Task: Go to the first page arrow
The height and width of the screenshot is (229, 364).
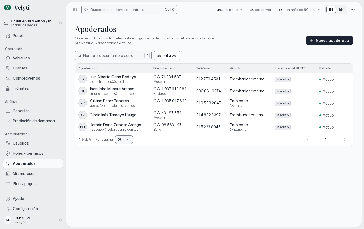Action: [x=307, y=140]
